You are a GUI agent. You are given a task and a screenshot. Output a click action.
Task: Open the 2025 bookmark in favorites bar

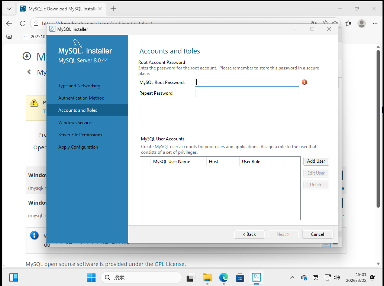click(35, 37)
